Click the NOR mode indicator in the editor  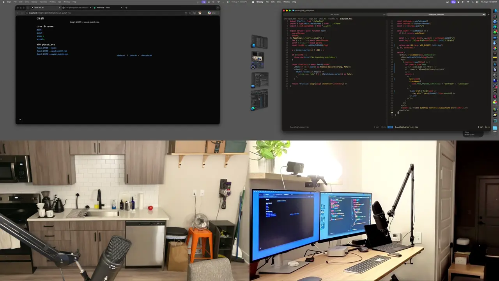click(390, 127)
